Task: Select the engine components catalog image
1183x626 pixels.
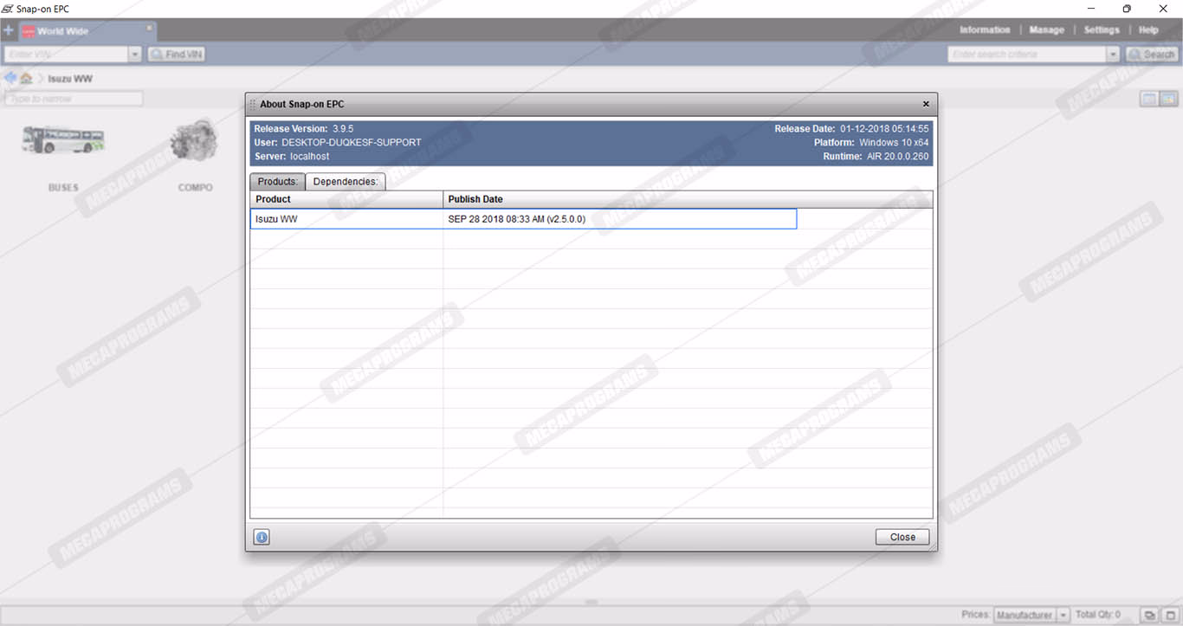Action: [195, 141]
